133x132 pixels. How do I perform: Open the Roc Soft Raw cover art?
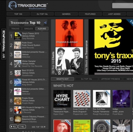click(101, 99)
